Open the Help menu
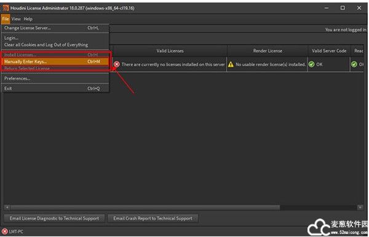The height and width of the screenshot is (237, 369). pos(28,19)
